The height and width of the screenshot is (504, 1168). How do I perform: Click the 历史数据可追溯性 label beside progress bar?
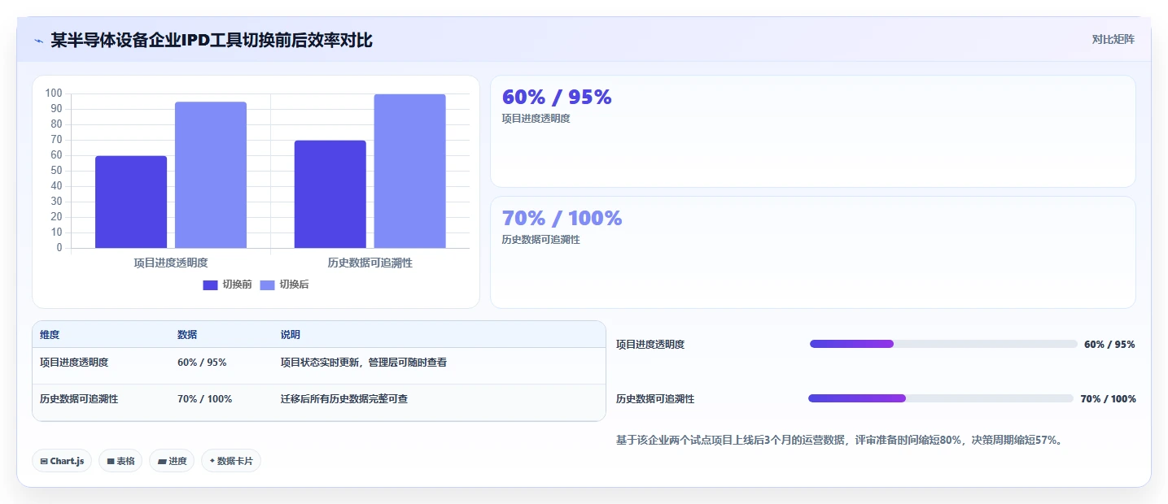[655, 399]
